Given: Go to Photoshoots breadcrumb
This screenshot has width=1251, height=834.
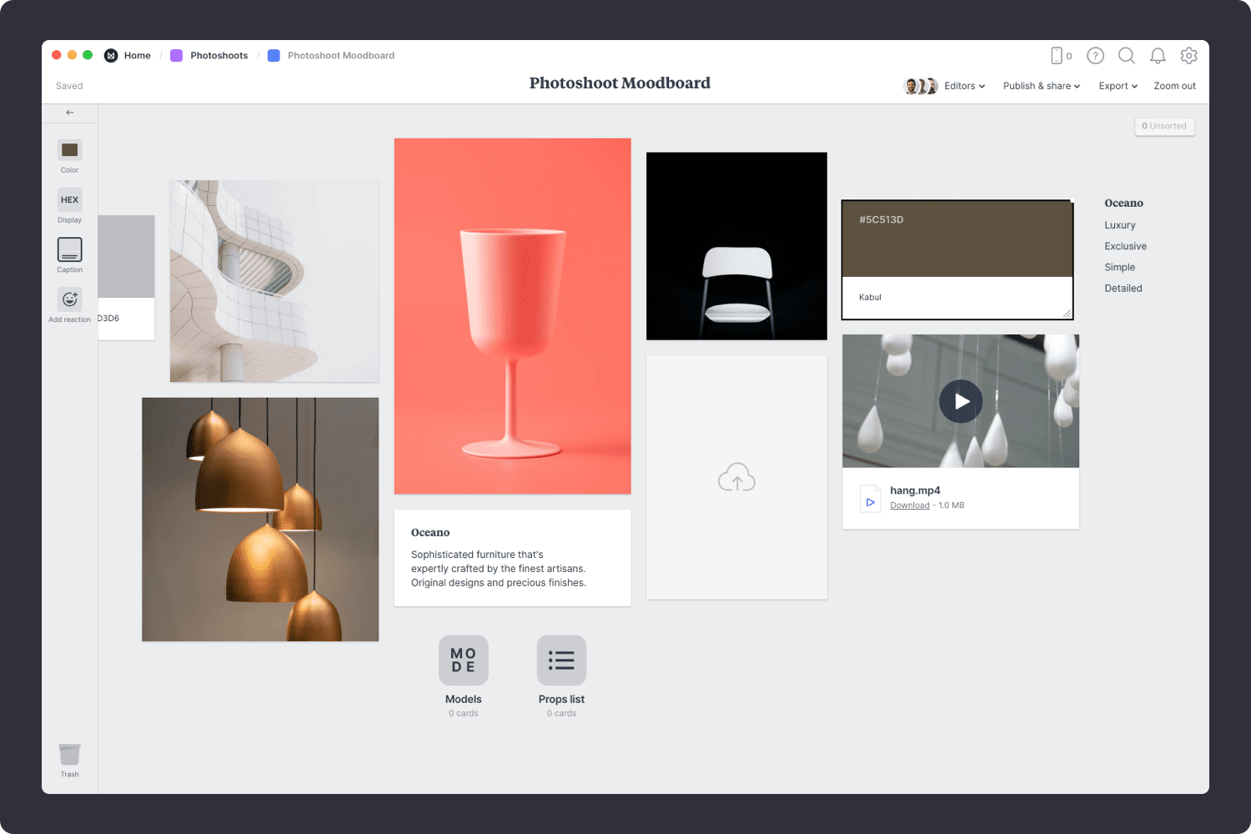Looking at the screenshot, I should pyautogui.click(x=219, y=56).
